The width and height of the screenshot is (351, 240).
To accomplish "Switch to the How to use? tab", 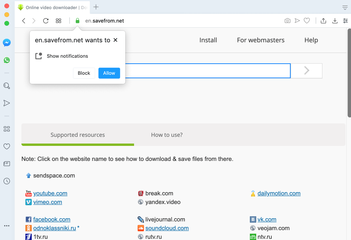I will click(167, 135).
